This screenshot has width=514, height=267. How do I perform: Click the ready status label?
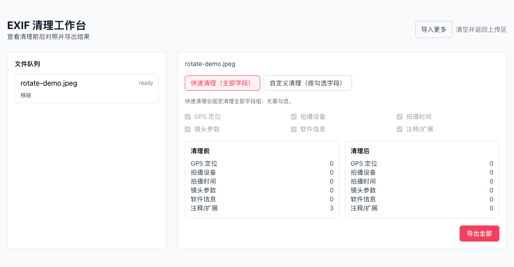click(146, 83)
